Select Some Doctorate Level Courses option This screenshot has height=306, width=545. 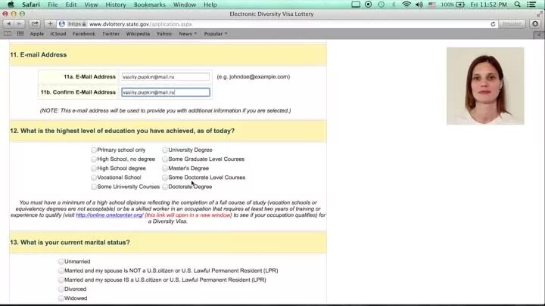point(165,178)
